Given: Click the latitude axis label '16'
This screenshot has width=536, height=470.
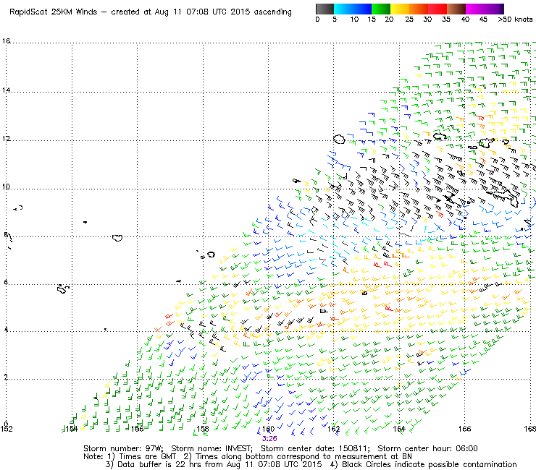Looking at the screenshot, I should pos(6,41).
